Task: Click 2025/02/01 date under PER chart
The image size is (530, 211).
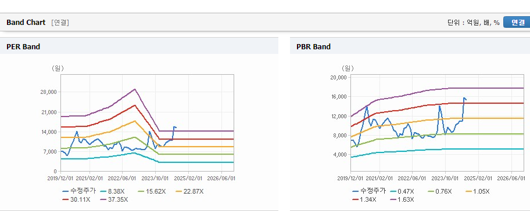Action: coord(188,179)
